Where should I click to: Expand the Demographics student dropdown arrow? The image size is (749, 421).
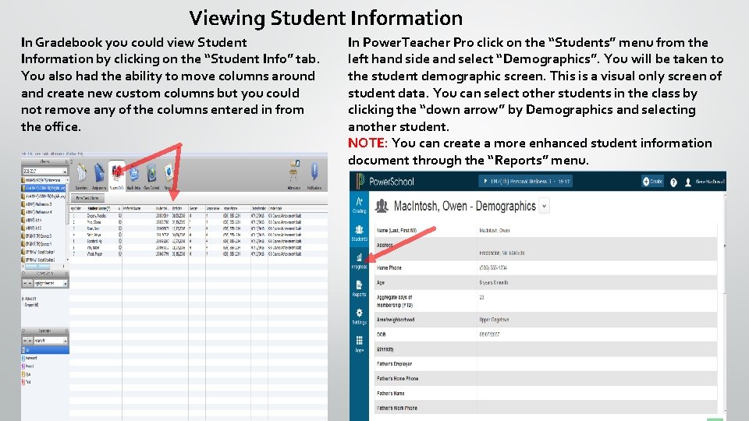tap(544, 206)
